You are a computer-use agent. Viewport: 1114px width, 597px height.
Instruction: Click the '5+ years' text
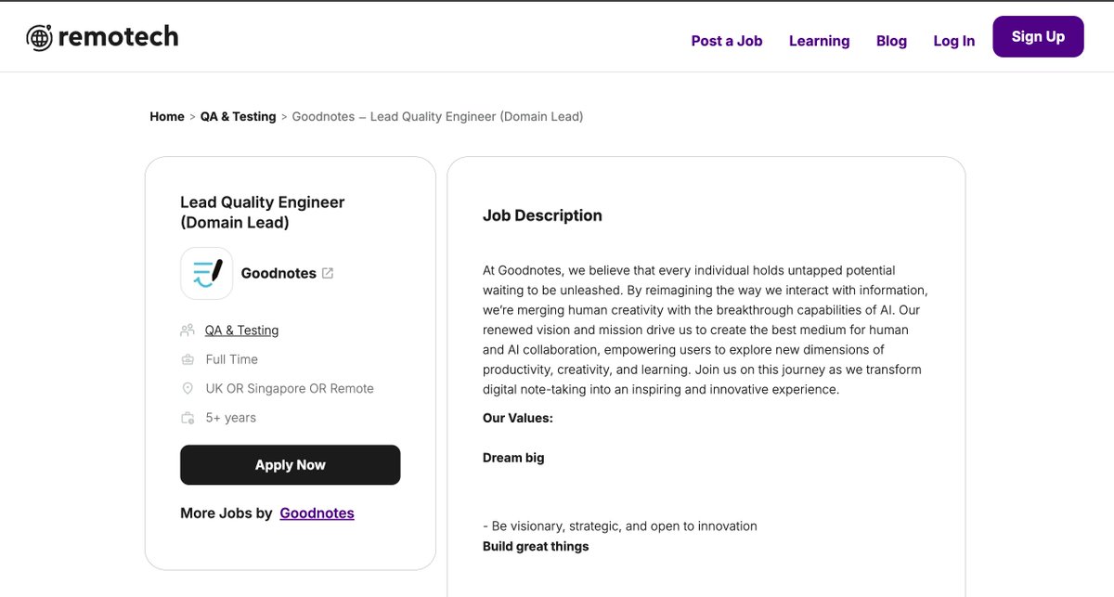231,418
